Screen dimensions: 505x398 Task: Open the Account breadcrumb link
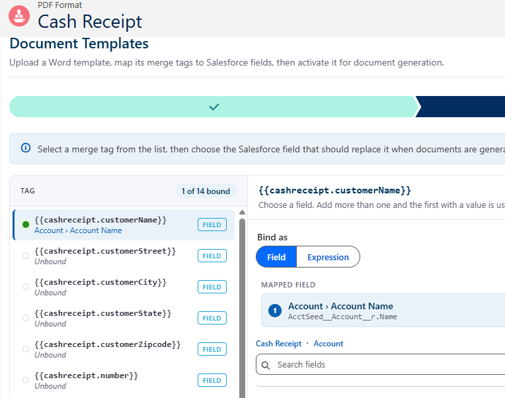[329, 344]
